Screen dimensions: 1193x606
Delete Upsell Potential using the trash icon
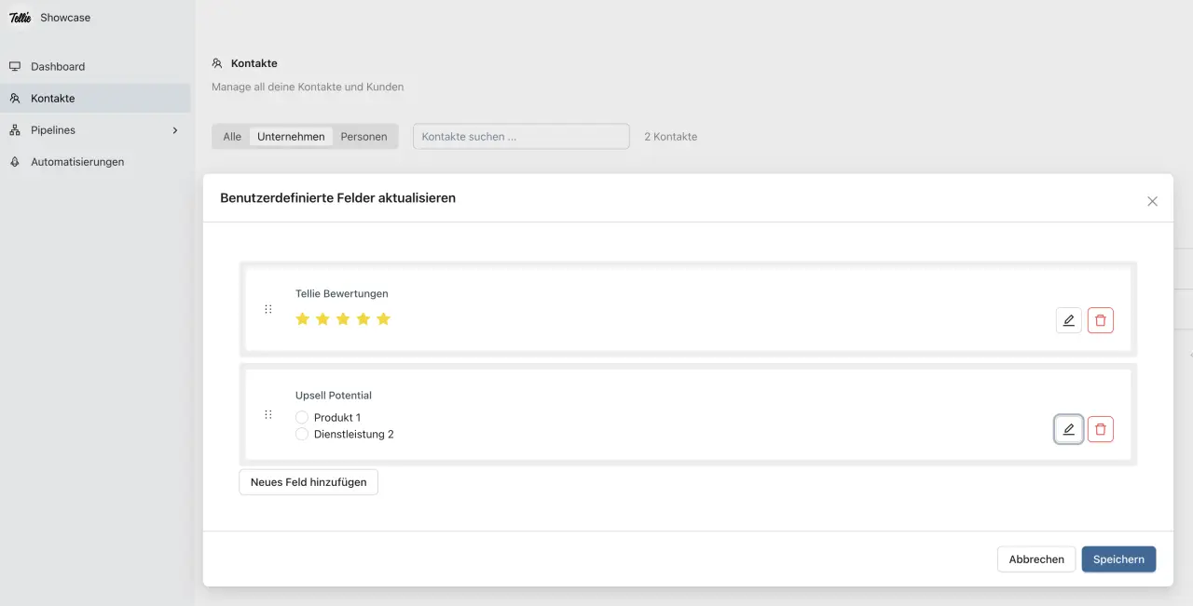coord(1101,429)
